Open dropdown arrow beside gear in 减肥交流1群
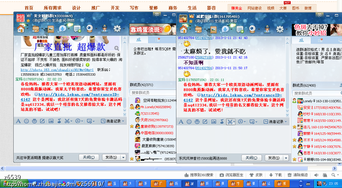 coord(286,30)
